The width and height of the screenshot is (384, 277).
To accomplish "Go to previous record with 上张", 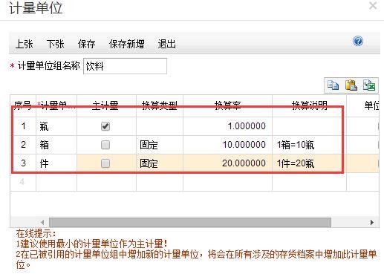I will click(24, 44).
